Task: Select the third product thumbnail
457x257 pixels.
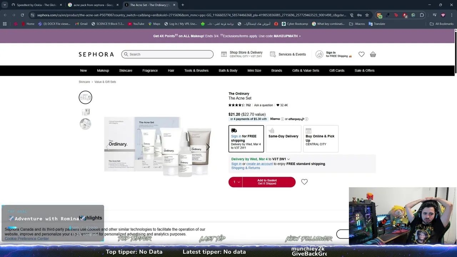Action: click(x=85, y=124)
